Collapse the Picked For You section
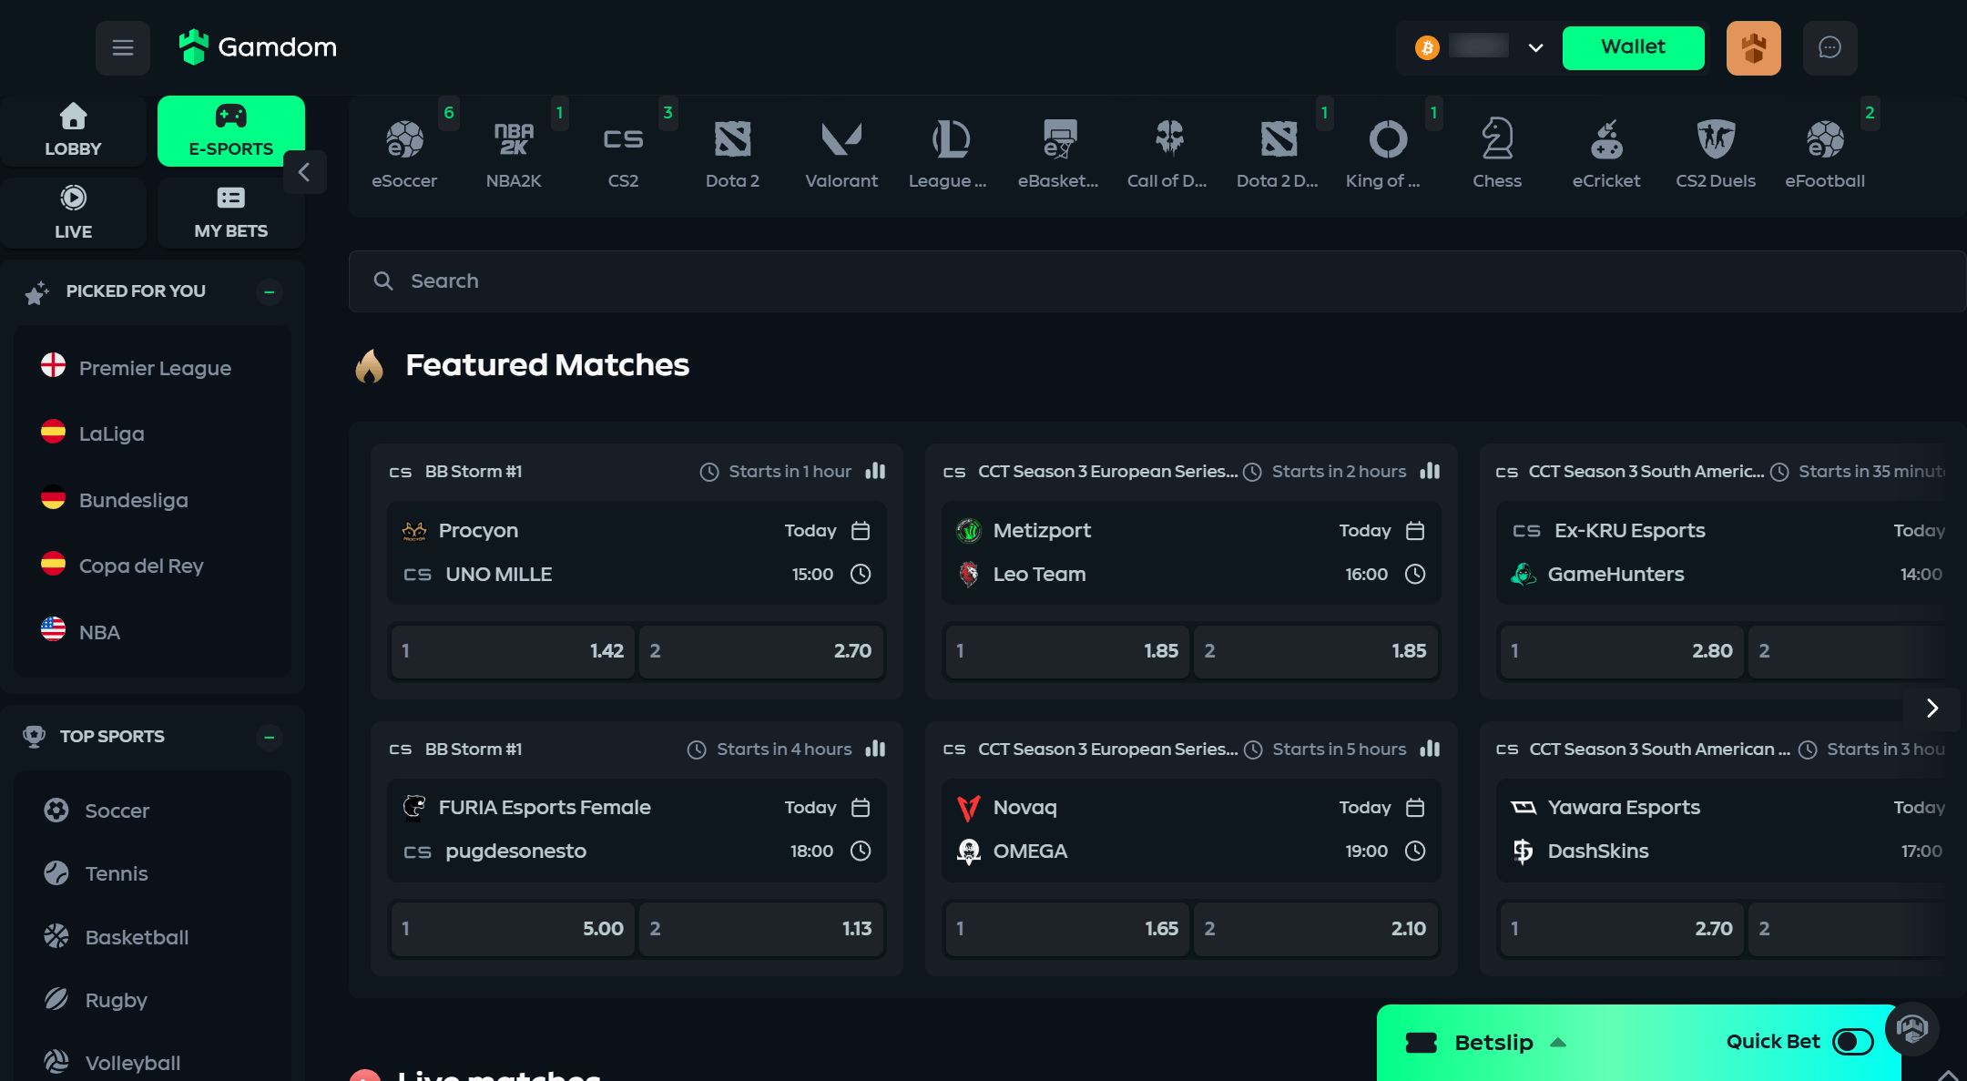 pyautogui.click(x=269, y=292)
